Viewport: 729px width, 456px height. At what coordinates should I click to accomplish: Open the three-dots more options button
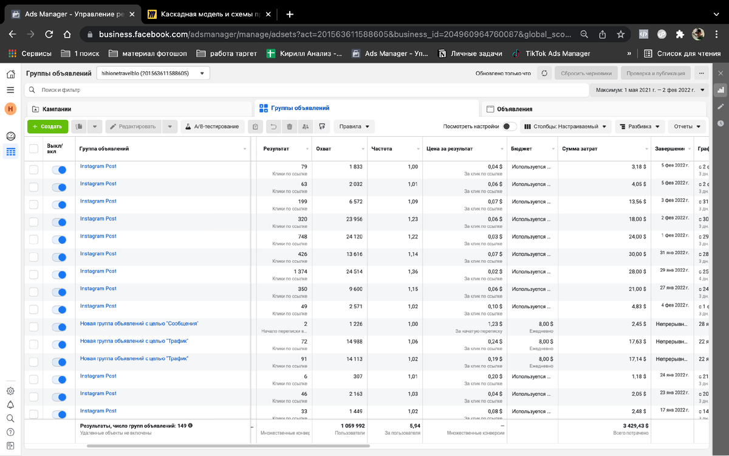click(x=702, y=73)
